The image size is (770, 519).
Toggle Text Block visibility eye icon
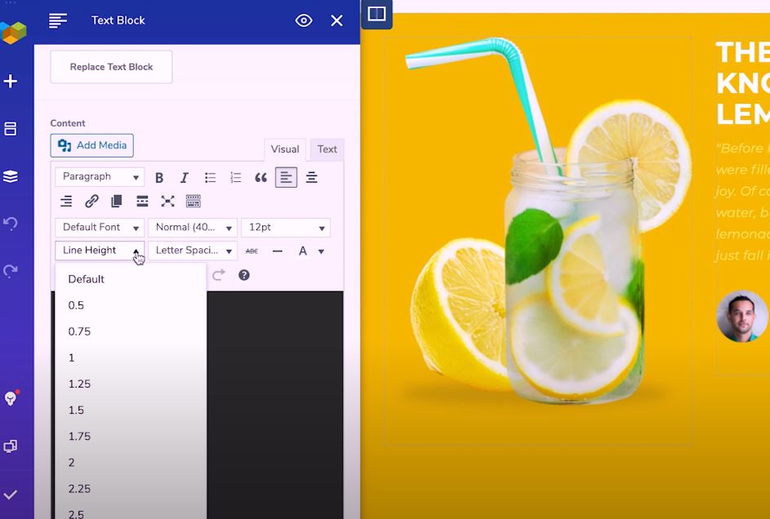tap(304, 20)
